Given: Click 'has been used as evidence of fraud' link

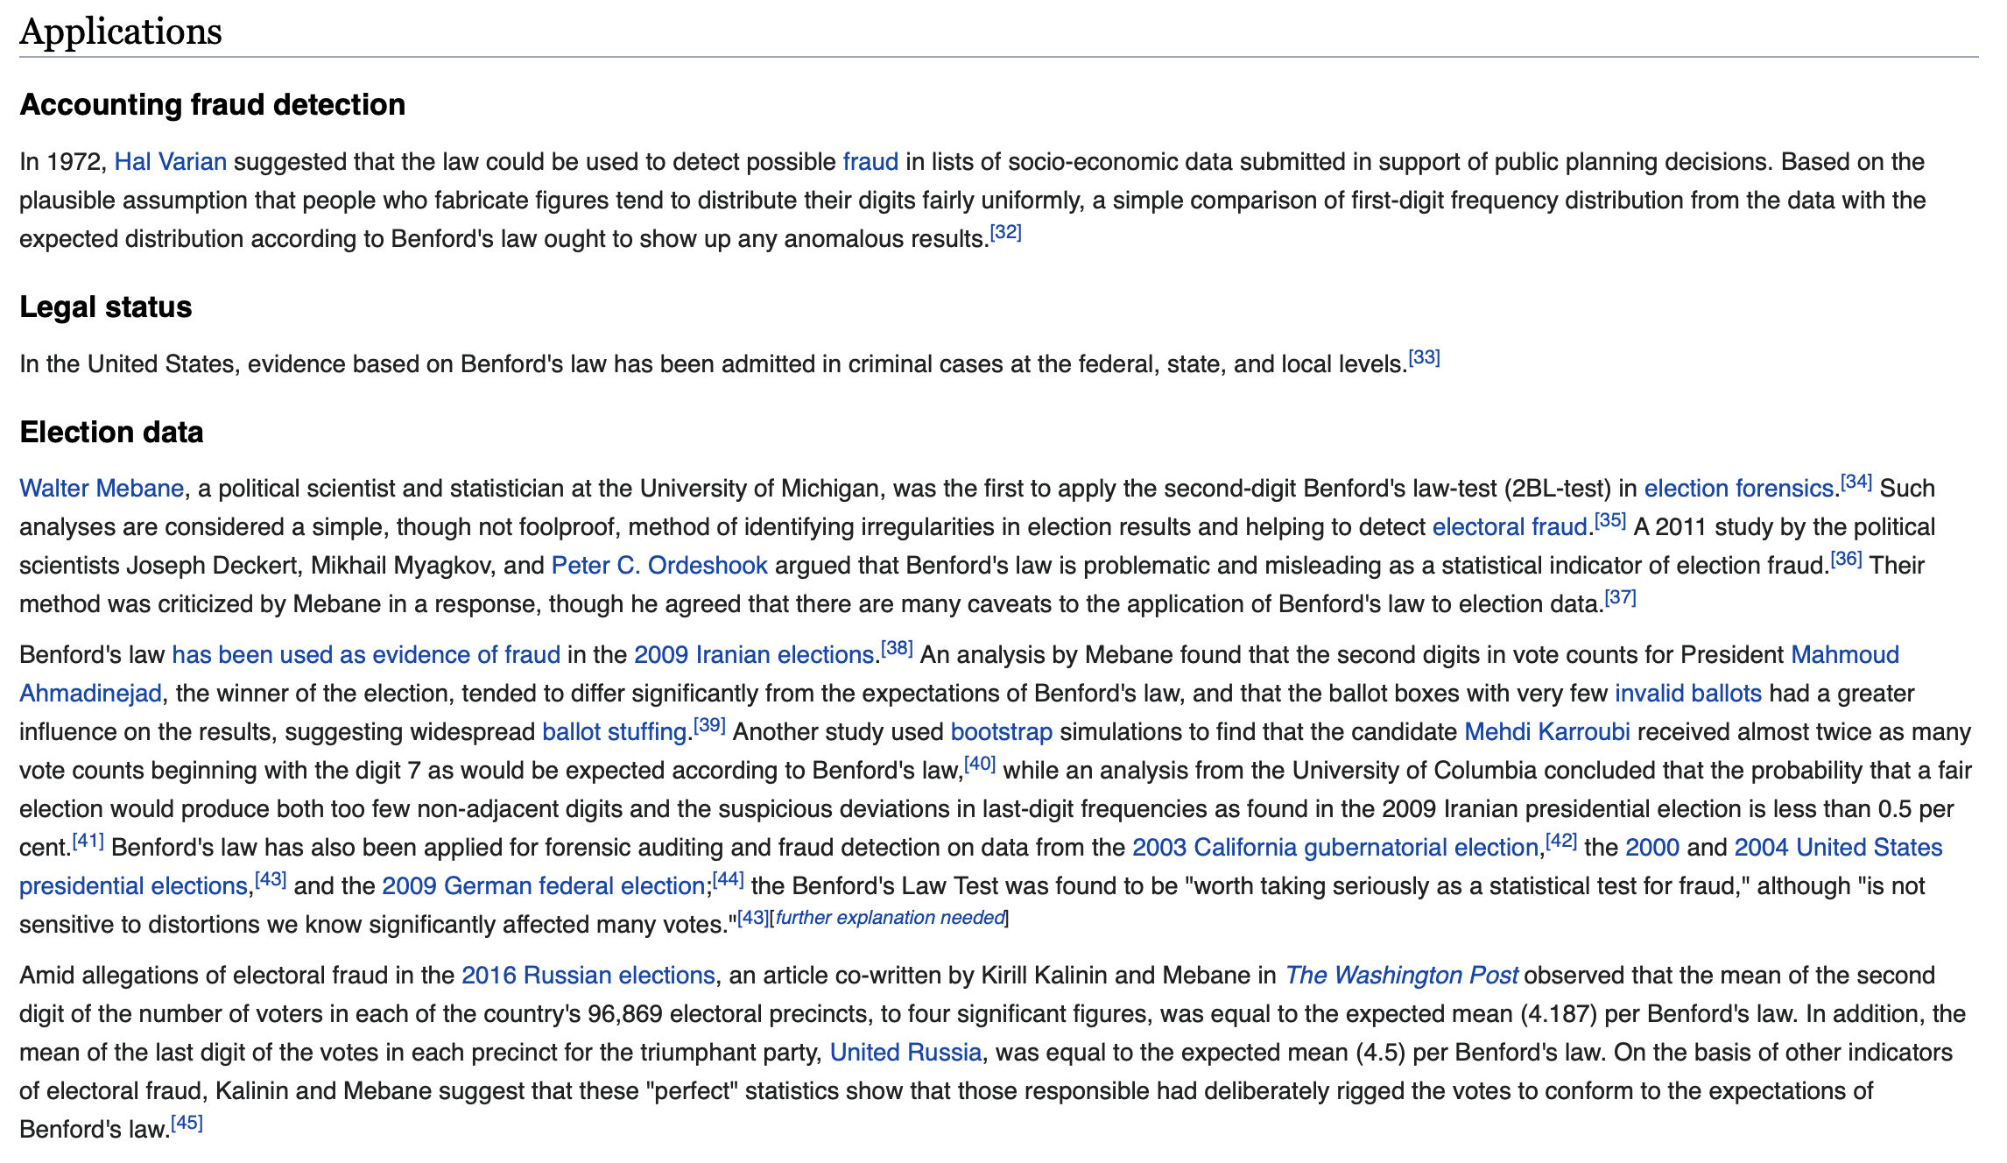Looking at the screenshot, I should pos(366,655).
